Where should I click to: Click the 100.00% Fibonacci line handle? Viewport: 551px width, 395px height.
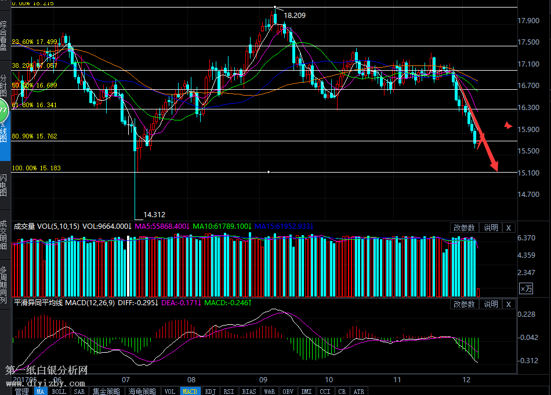[x=269, y=172]
